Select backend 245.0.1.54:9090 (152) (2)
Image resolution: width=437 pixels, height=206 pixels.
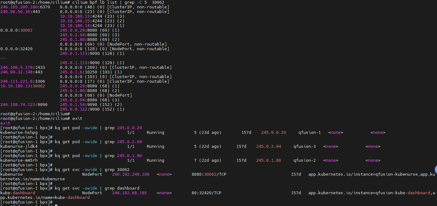click(91, 104)
